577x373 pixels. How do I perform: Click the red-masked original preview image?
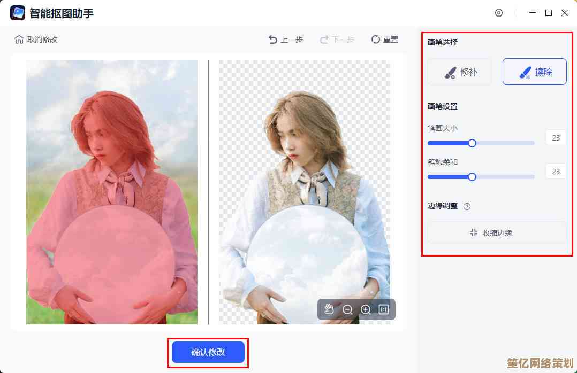point(112,192)
